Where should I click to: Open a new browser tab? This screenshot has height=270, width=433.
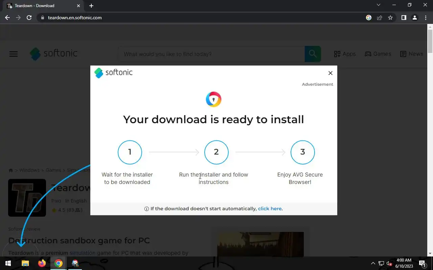click(91, 6)
